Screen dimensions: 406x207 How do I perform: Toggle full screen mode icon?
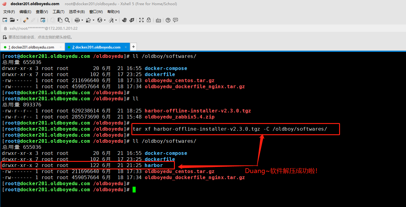click(141, 20)
